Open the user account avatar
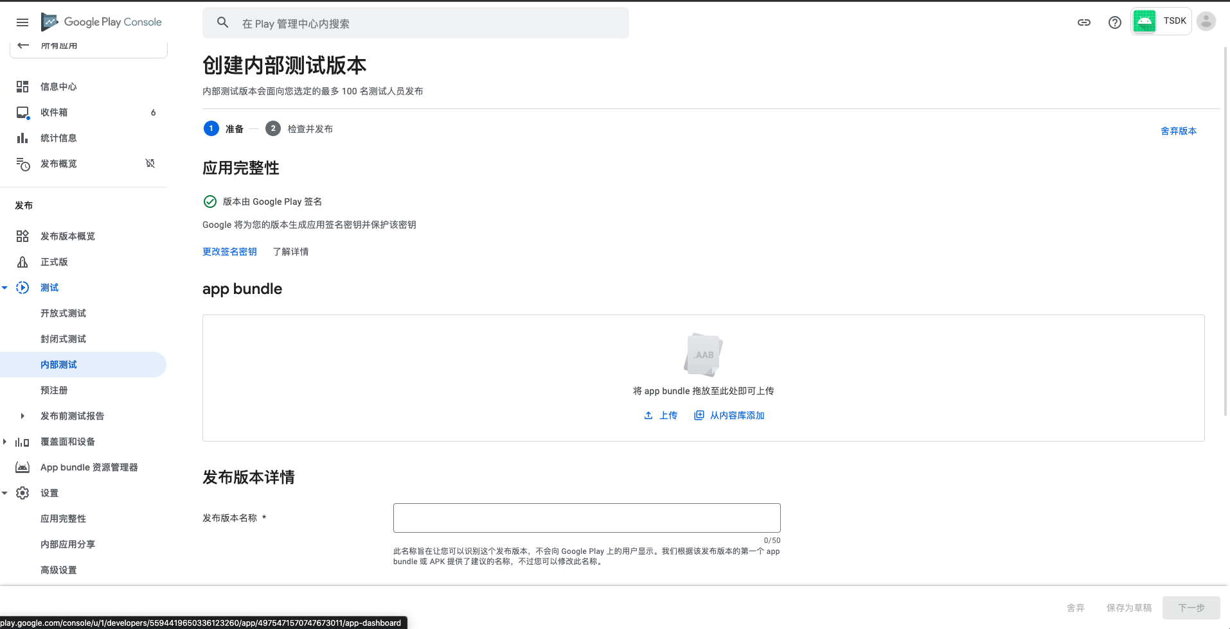The width and height of the screenshot is (1230, 629). coord(1206,21)
